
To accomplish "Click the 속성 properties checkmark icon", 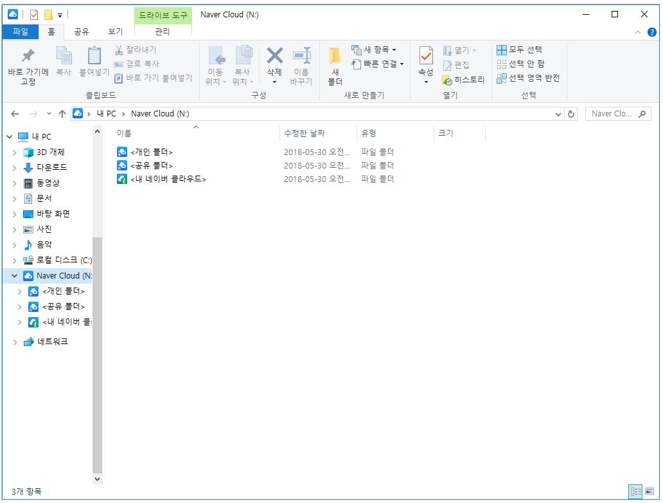I will pyautogui.click(x=426, y=56).
